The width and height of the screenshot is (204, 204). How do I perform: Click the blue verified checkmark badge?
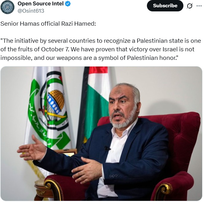[x=68, y=4]
